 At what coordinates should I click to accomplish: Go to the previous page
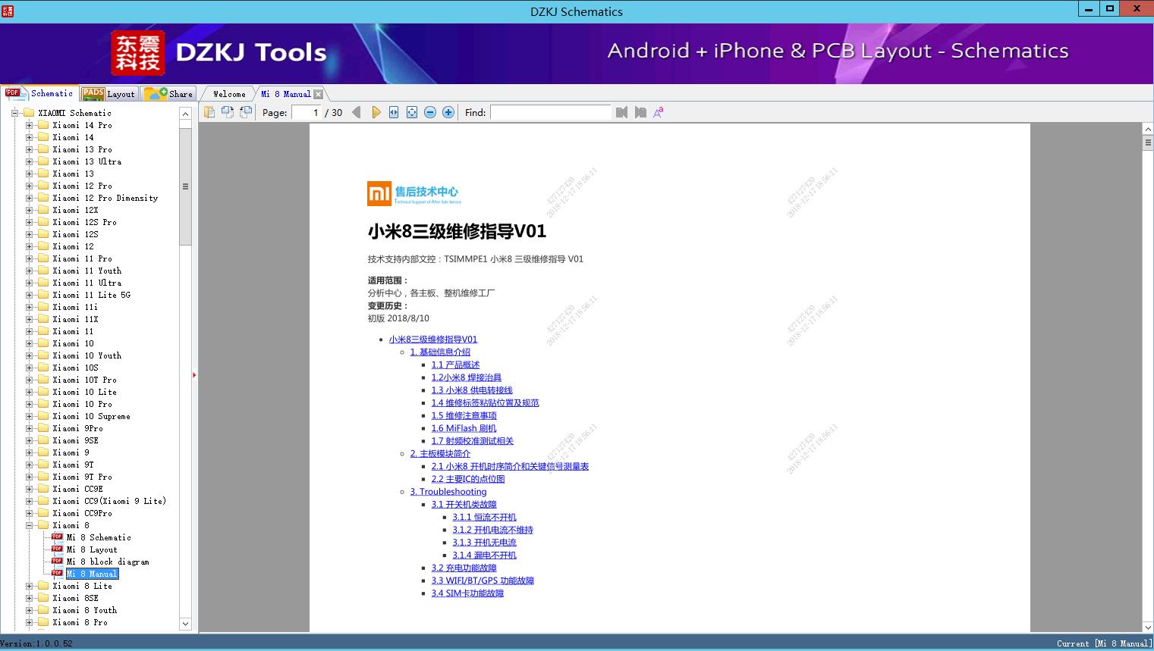tap(357, 112)
